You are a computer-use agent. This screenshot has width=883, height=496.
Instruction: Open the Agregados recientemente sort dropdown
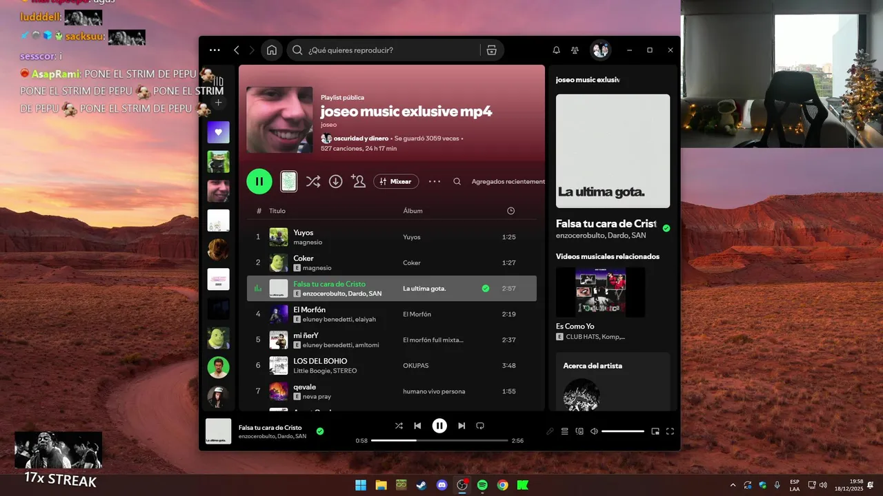[x=508, y=182]
